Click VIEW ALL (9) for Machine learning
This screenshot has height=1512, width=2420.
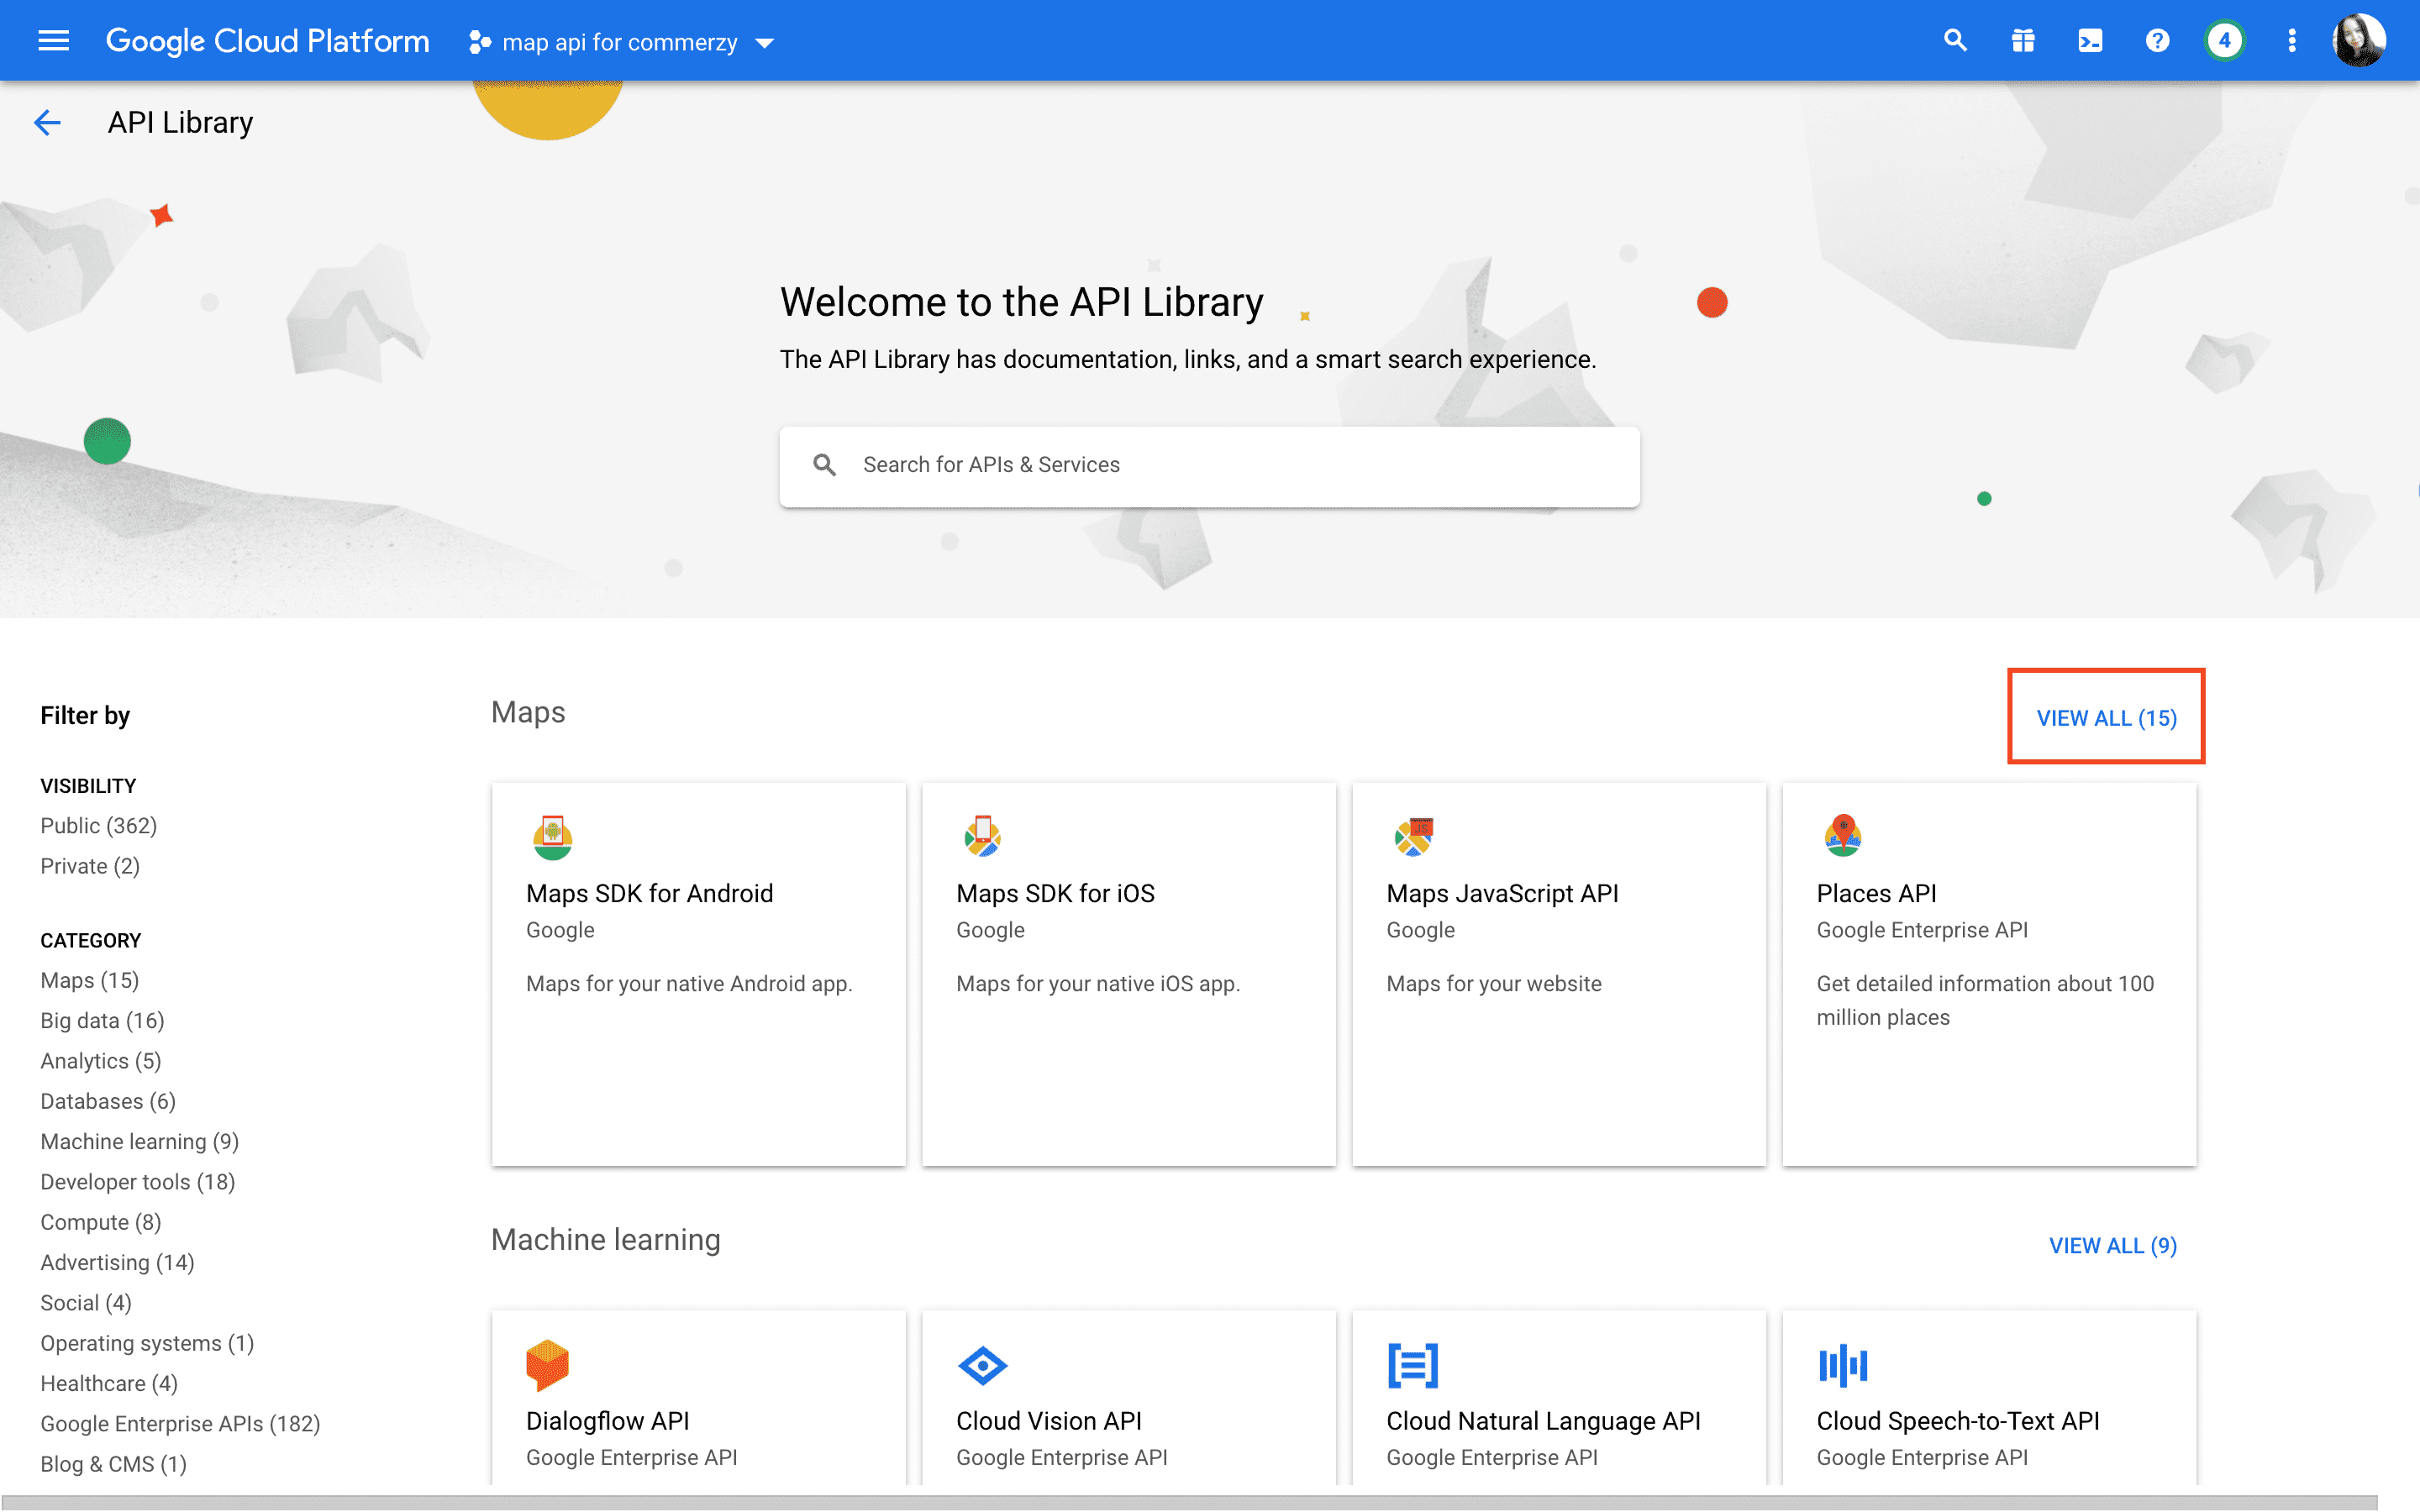[x=2112, y=1245]
